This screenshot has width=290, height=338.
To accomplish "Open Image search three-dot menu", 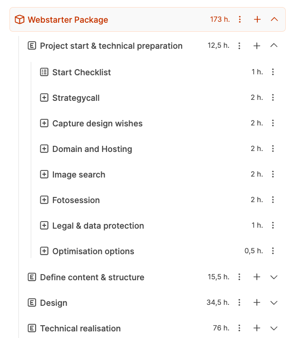I will click(x=273, y=174).
